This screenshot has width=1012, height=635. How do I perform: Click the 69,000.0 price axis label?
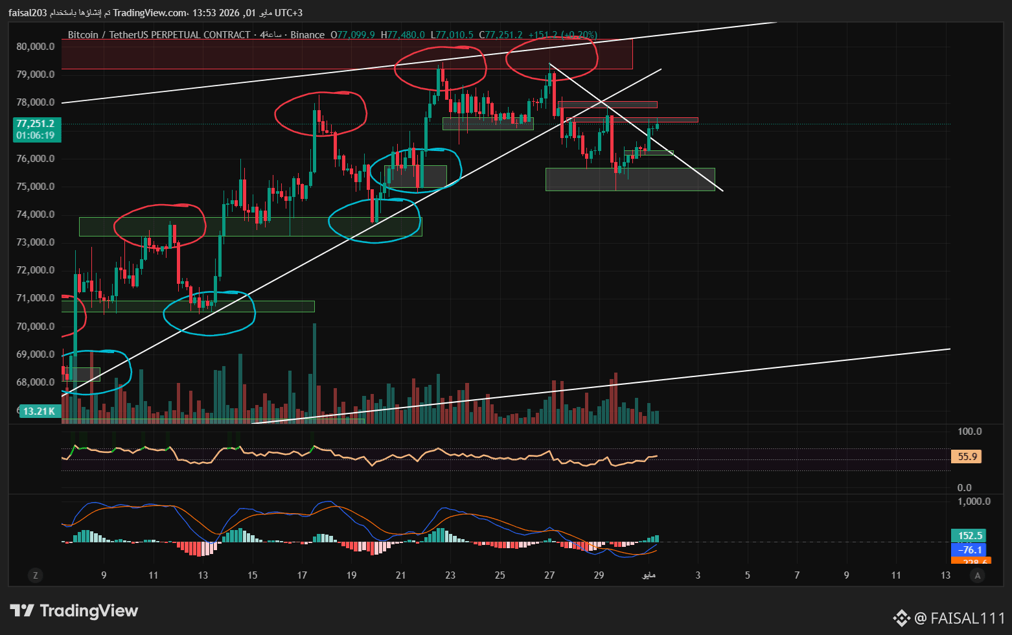tap(36, 354)
